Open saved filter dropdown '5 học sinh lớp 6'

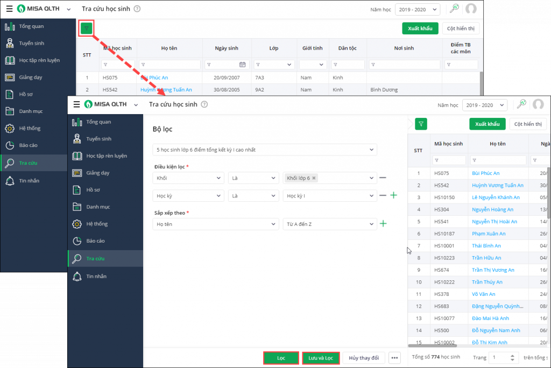[265, 150]
